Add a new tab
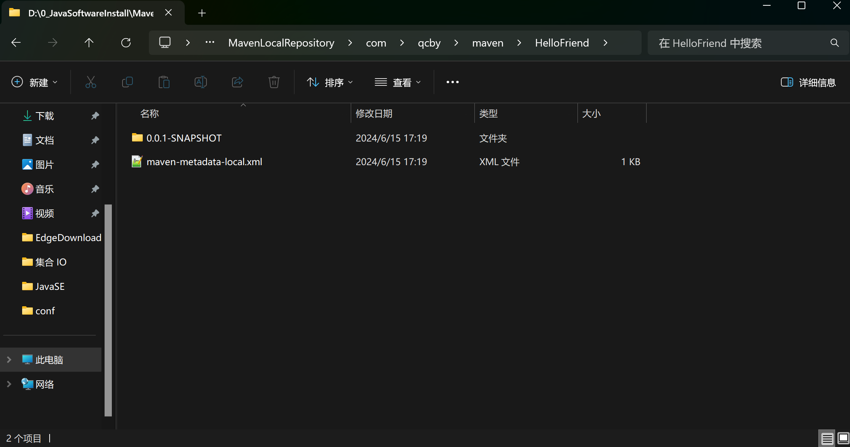The height and width of the screenshot is (447, 850). [x=202, y=13]
